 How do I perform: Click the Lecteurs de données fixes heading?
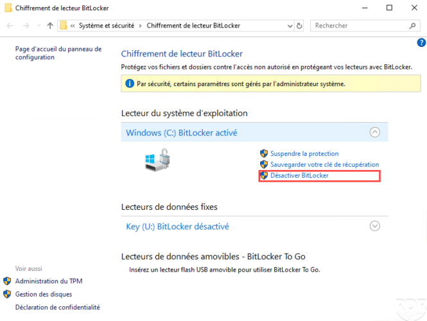pos(169,207)
